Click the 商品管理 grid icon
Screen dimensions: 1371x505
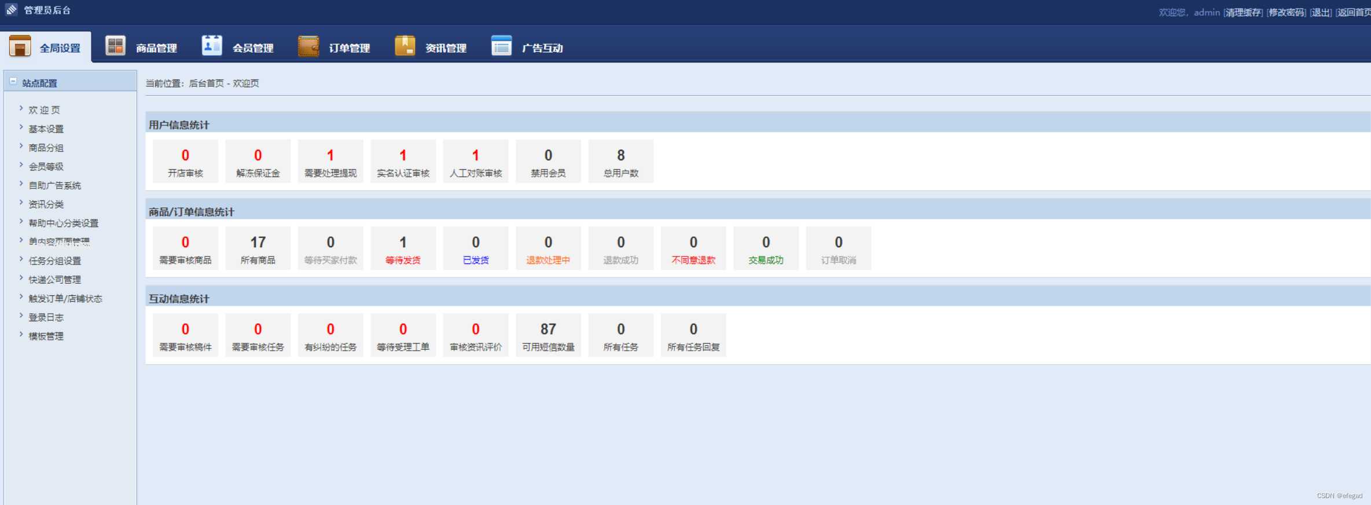[115, 46]
